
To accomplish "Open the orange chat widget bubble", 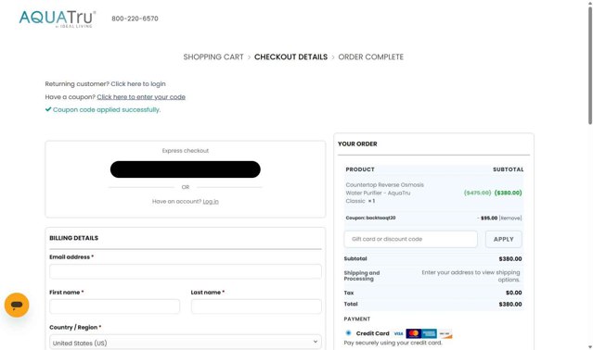I will coord(17,305).
